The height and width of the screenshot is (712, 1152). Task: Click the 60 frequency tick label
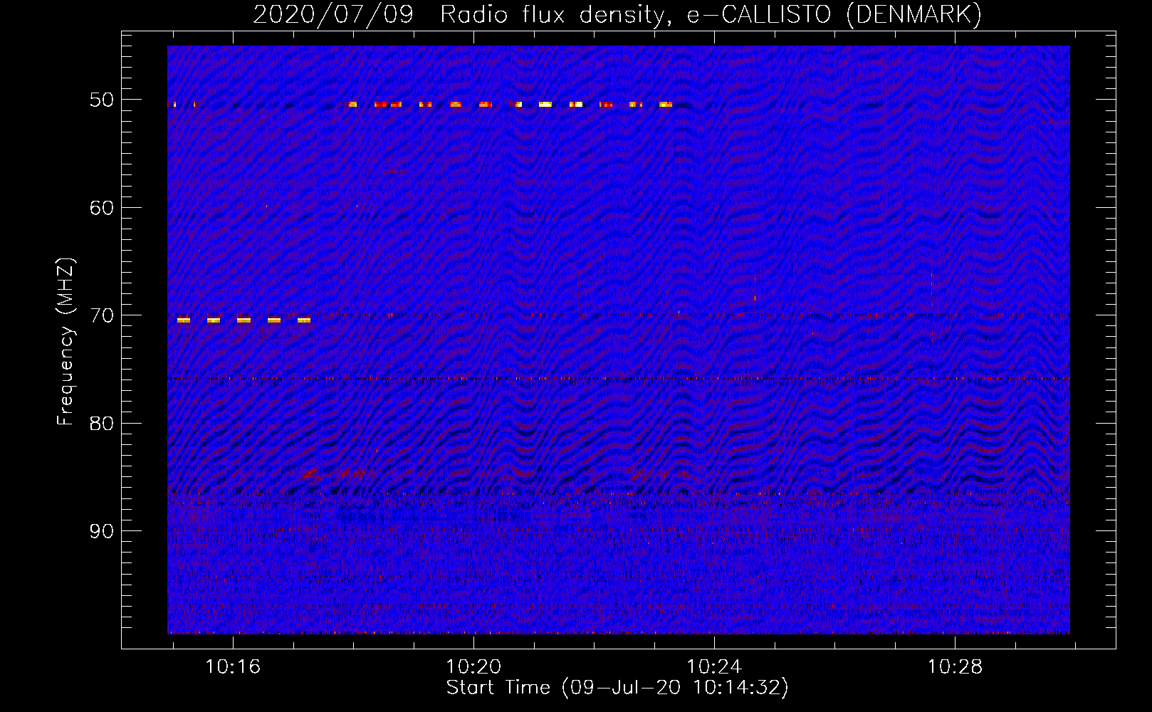[102, 208]
